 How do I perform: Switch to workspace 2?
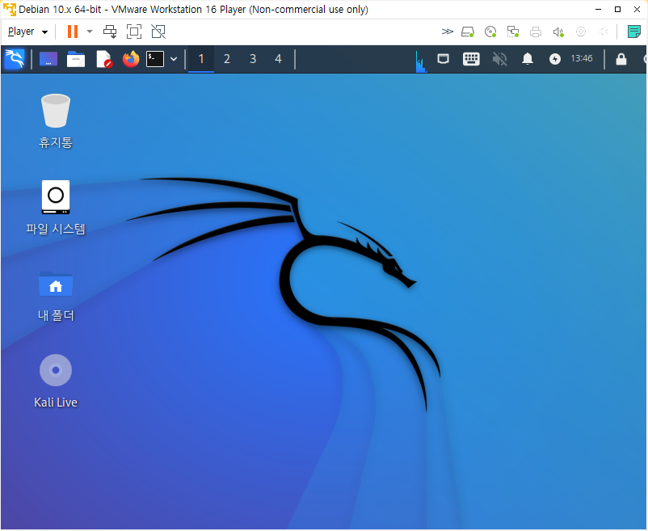[x=227, y=59]
